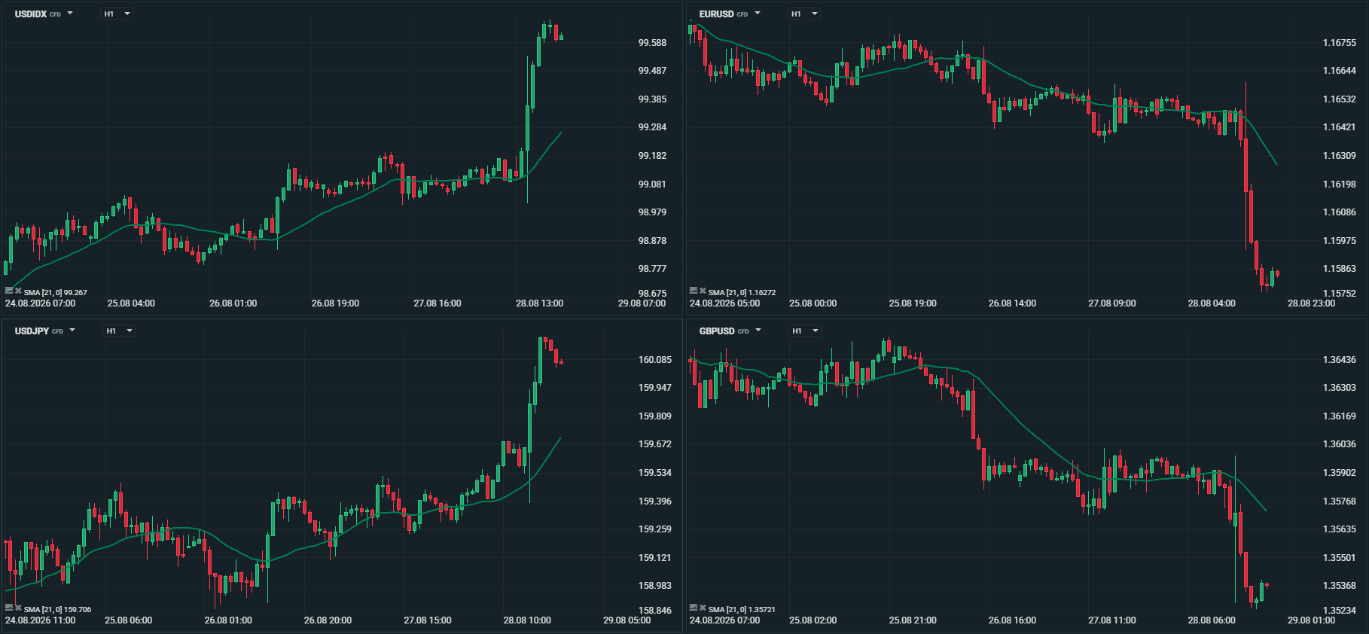
Task: Click the 28.08 23:00 time label on EURUSD chart
Action: (x=1311, y=303)
